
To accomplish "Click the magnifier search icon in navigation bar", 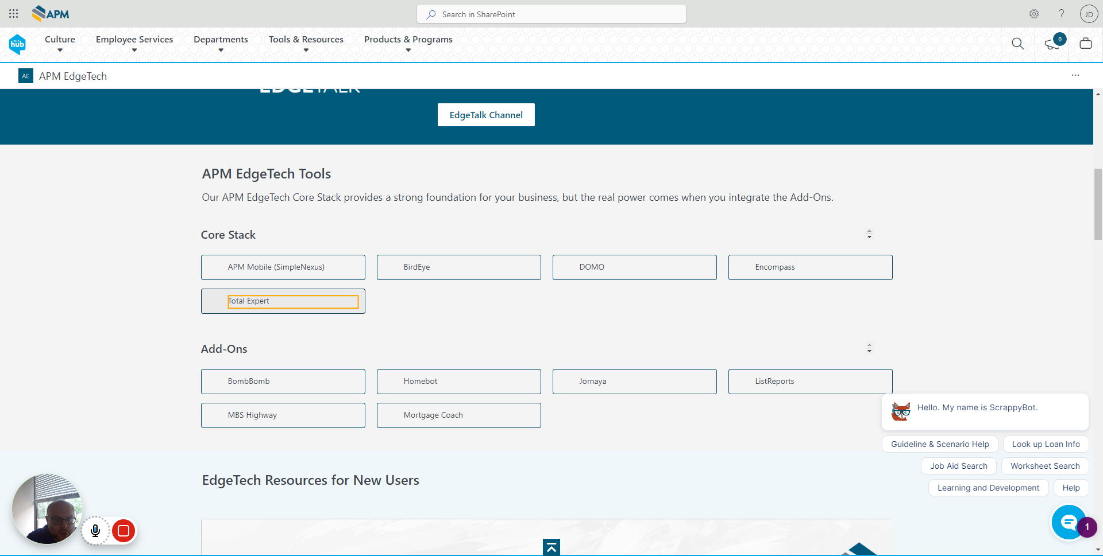I will [1017, 44].
